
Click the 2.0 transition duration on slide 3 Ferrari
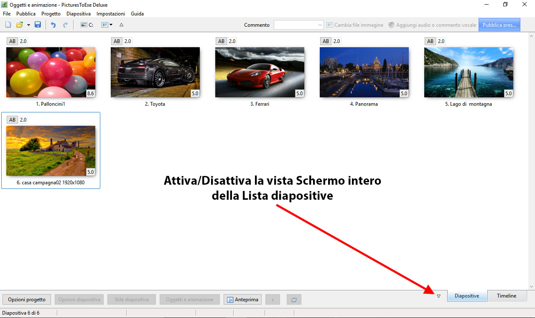coord(232,41)
